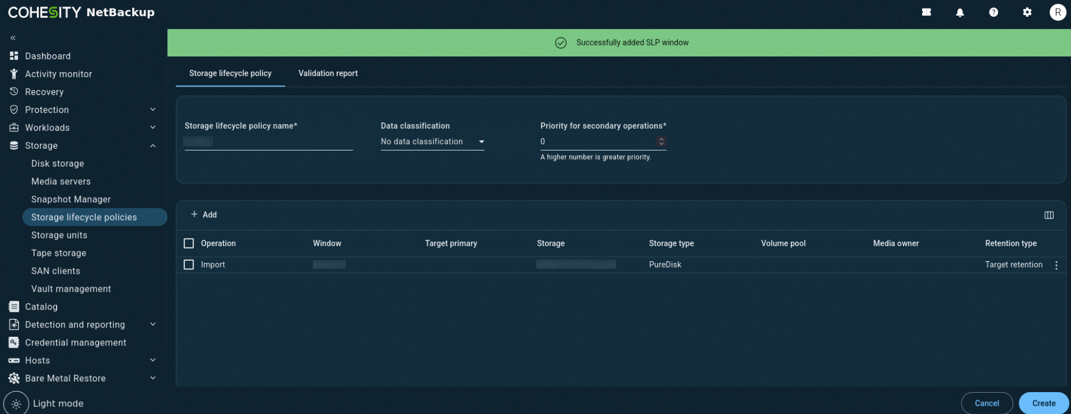Open the Import row actions menu

1057,265
